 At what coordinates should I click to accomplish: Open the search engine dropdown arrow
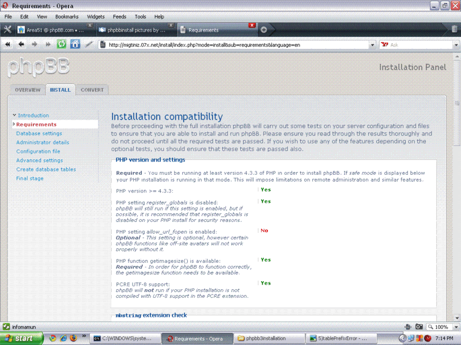[456, 45]
